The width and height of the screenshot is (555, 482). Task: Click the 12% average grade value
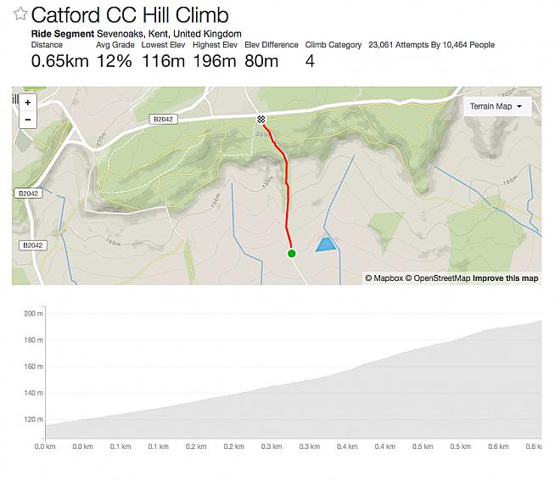click(x=112, y=61)
